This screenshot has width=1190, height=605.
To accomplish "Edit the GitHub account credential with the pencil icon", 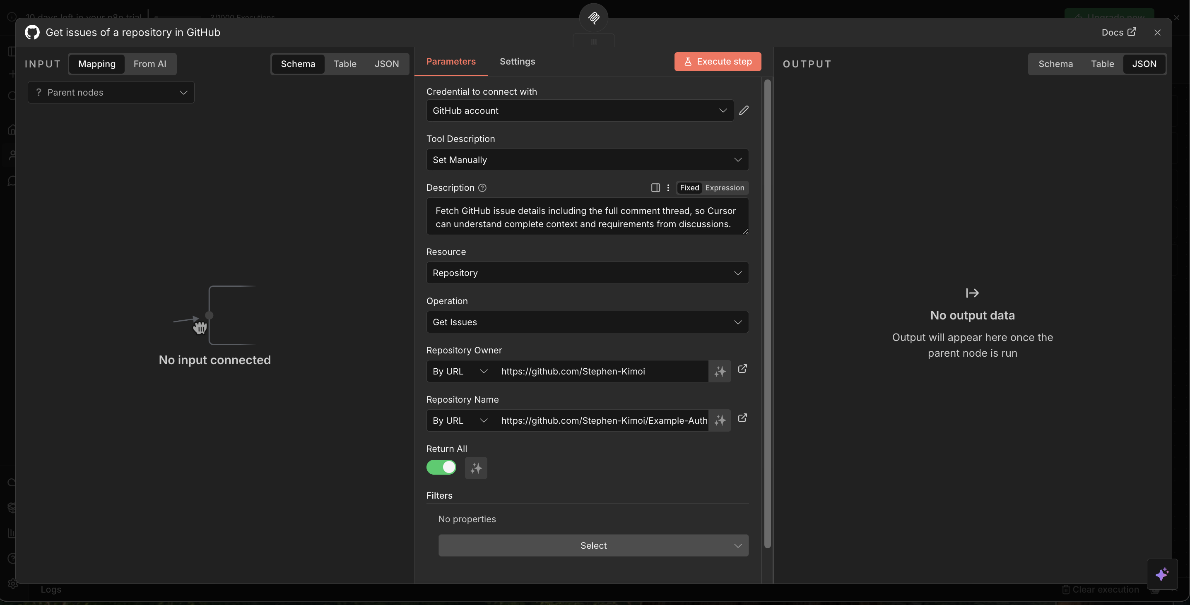I will click(744, 110).
